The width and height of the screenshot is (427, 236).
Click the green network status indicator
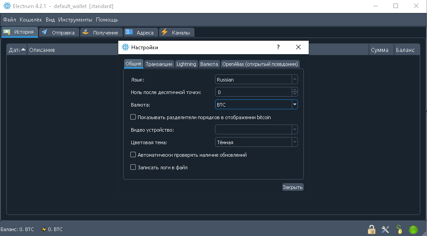point(413,230)
